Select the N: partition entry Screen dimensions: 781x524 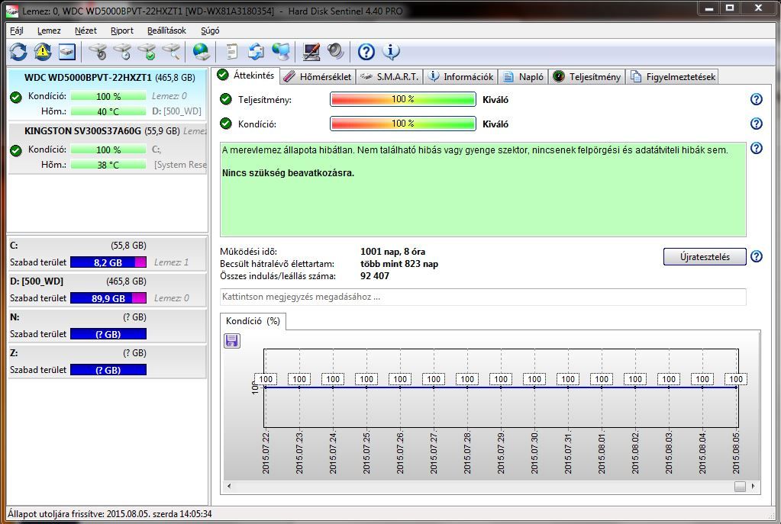pos(108,325)
